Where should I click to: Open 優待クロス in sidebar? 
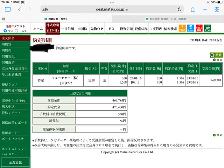pos(9,85)
